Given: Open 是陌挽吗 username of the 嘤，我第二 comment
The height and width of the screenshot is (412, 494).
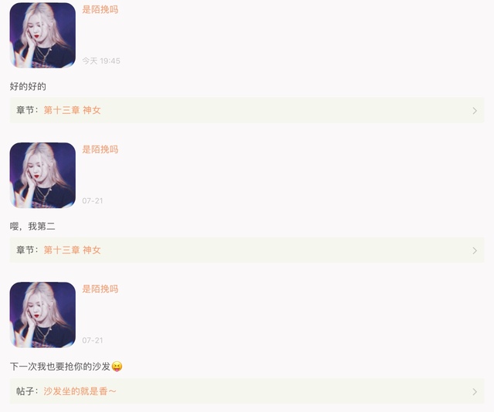Looking at the screenshot, I should click(100, 149).
